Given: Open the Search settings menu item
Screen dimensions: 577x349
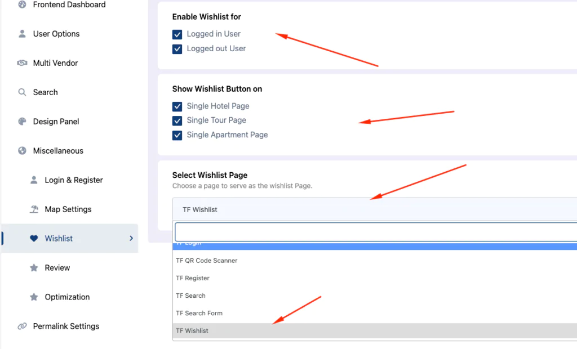Looking at the screenshot, I should (x=45, y=92).
